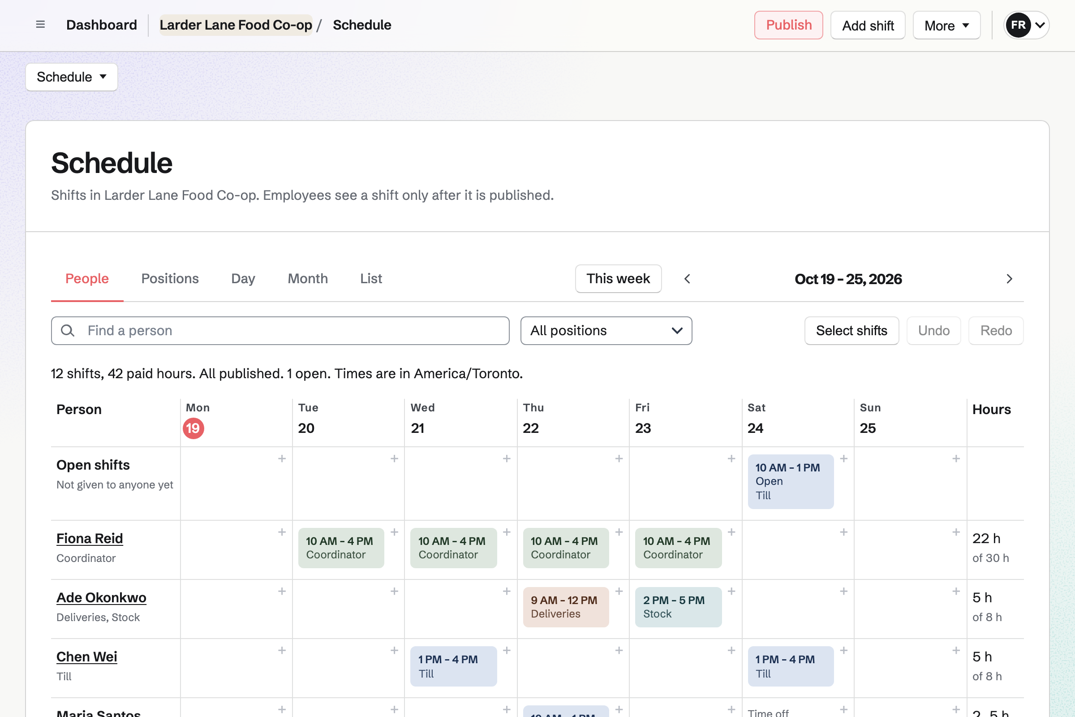Viewport: 1075px width, 717px height.
Task: Go to next week arrow
Action: click(x=1009, y=279)
